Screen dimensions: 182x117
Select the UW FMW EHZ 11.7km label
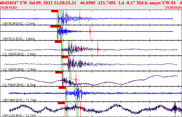[x=19, y=100]
